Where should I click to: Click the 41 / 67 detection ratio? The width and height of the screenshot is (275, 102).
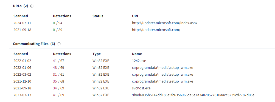coord(58,61)
